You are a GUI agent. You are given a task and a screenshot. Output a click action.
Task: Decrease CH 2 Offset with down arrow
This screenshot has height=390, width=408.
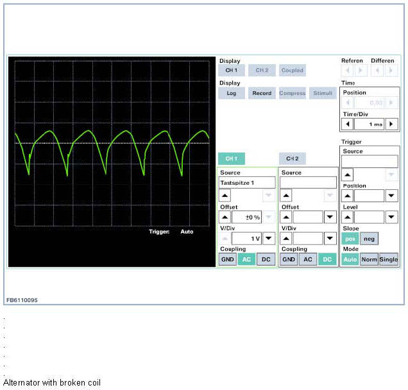click(x=330, y=217)
